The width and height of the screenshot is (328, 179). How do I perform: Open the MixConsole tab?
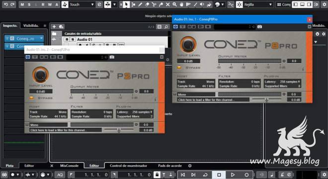click(x=69, y=166)
